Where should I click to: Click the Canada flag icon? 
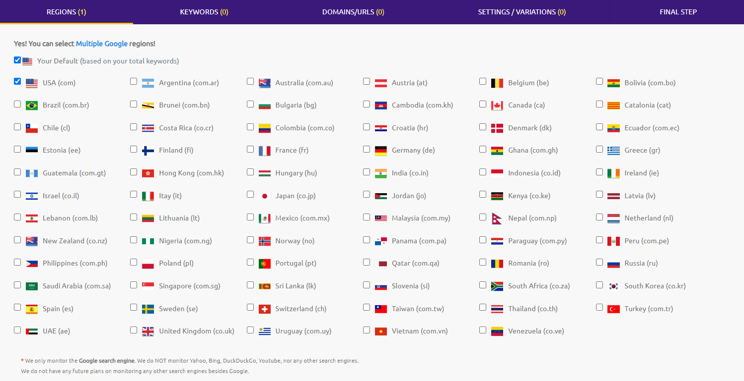tap(497, 106)
